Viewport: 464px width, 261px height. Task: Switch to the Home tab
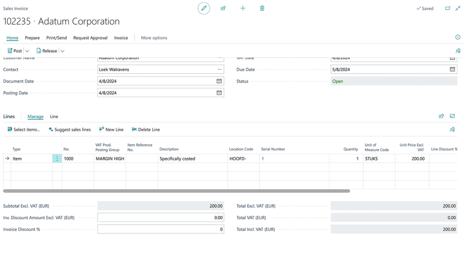tap(12, 38)
